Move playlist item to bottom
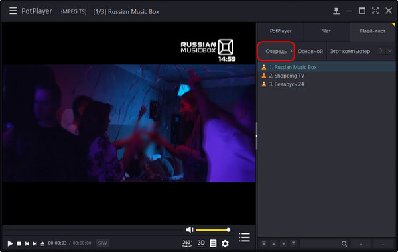The width and height of the screenshot is (398, 252). coord(293,244)
